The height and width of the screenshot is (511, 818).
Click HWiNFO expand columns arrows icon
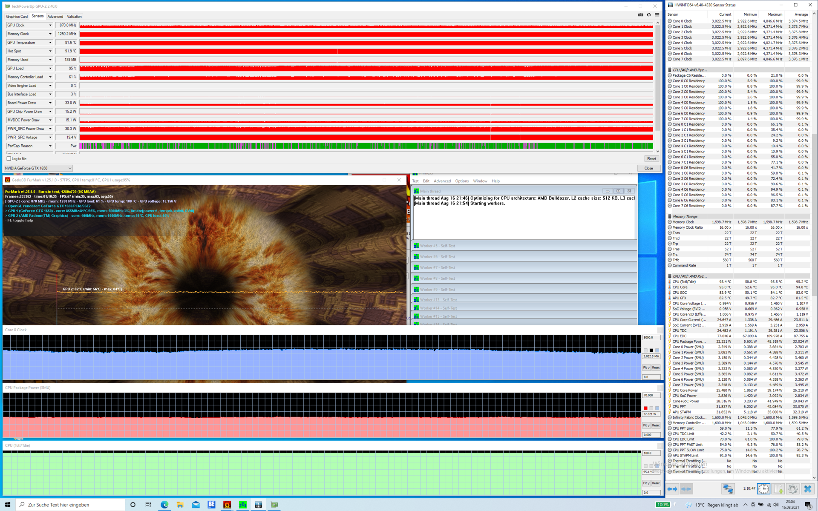(x=672, y=489)
